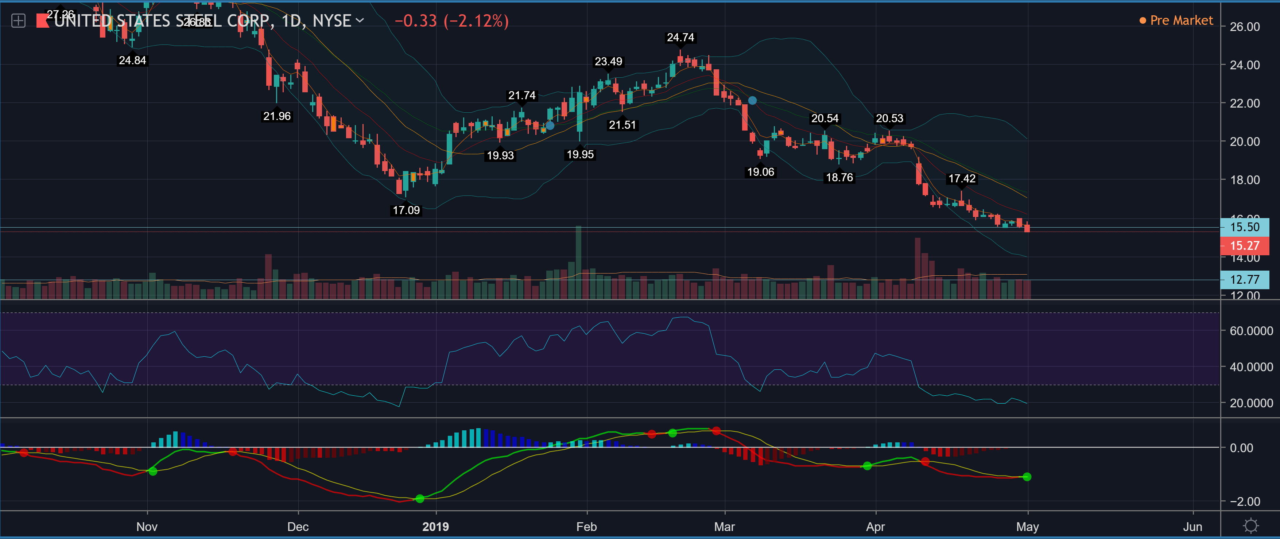Click the 21.96 pivot low label
The height and width of the screenshot is (539, 1280).
[x=277, y=116]
